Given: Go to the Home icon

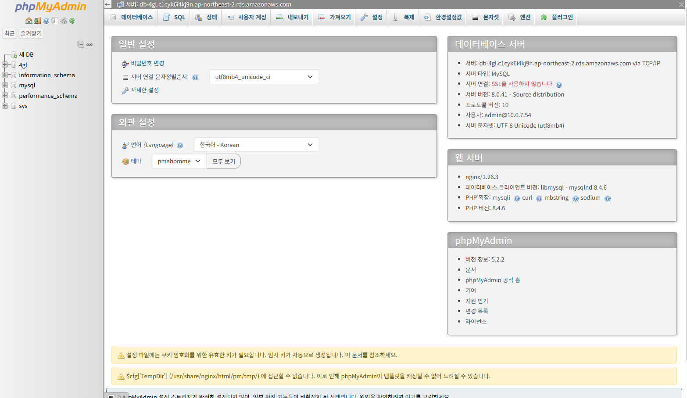Looking at the screenshot, I should (29, 21).
